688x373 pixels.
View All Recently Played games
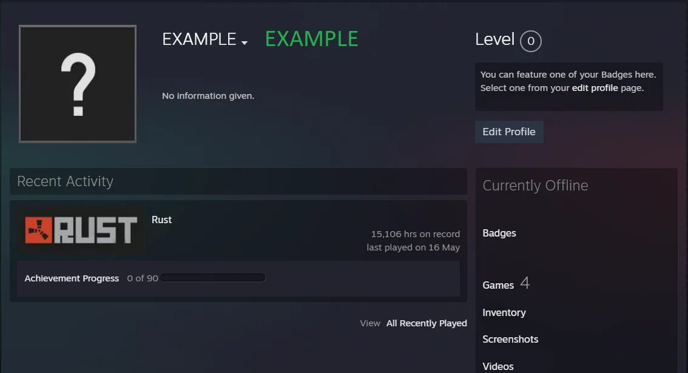click(x=427, y=323)
